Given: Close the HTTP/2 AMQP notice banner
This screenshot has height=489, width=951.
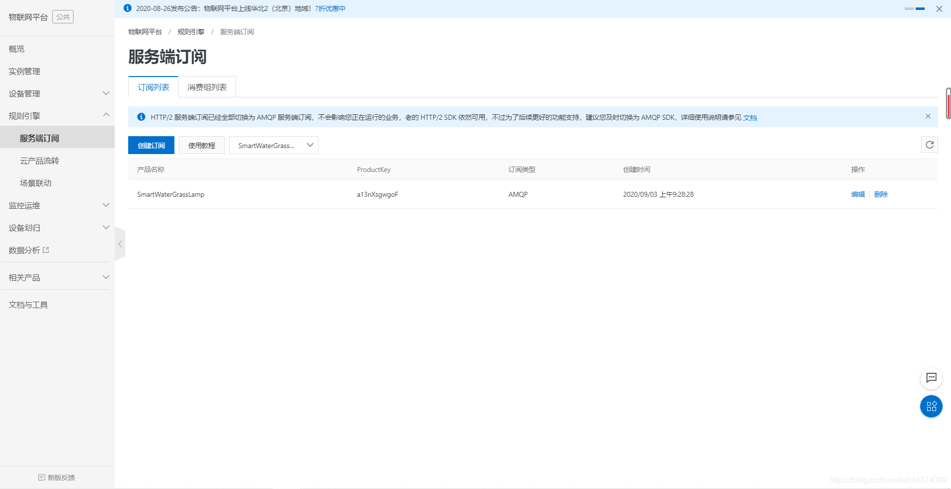Looking at the screenshot, I should (928, 116).
